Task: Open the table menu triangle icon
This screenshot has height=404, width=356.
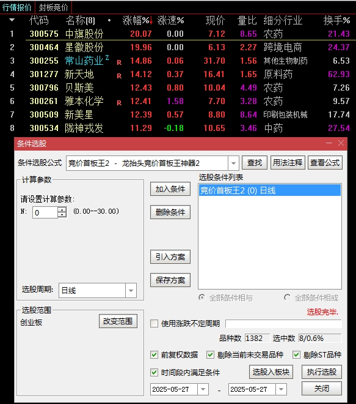Action: [12, 20]
